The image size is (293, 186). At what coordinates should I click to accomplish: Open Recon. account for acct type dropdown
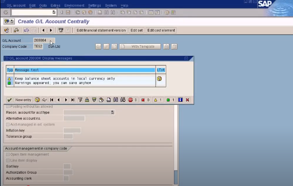112,112
